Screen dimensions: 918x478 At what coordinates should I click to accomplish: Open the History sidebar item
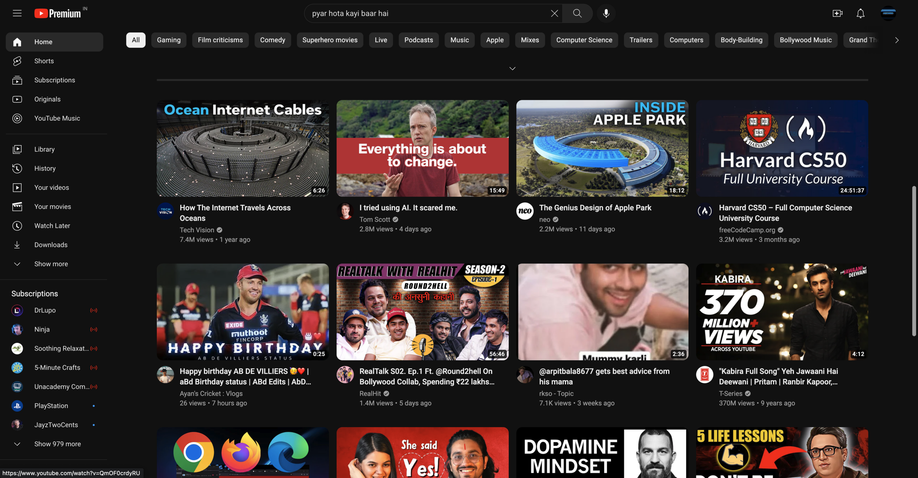(x=45, y=168)
